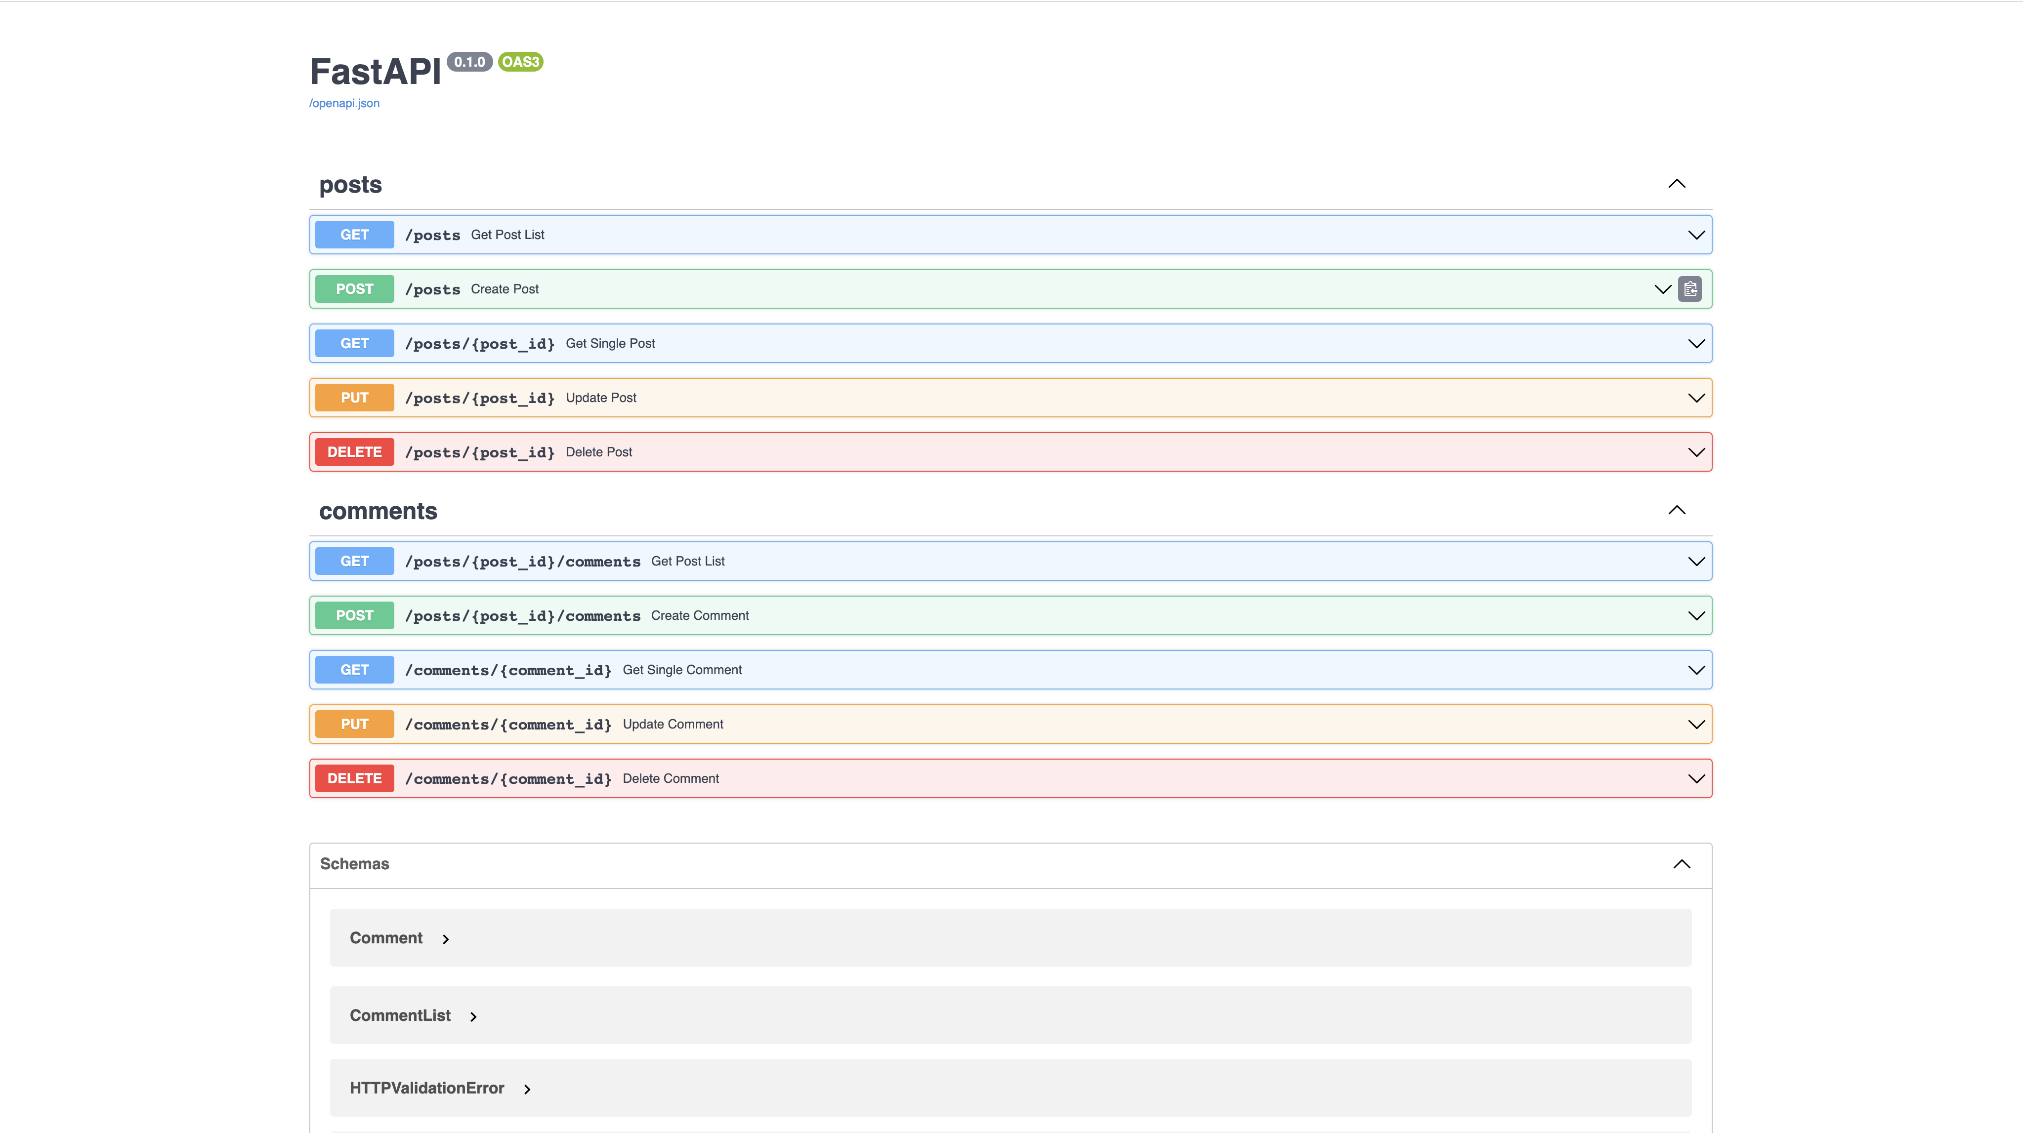
Task: Expand the Get Single Comment row chevron
Action: [x=1696, y=670]
